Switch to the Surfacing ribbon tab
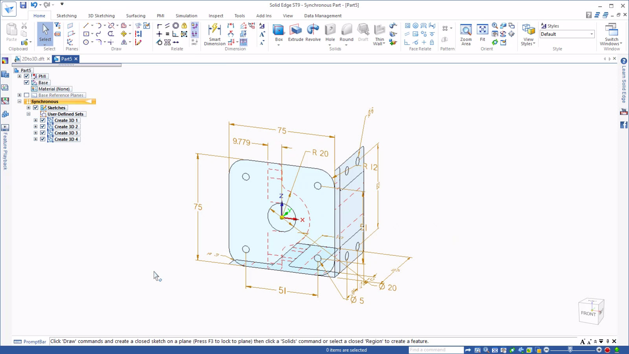The image size is (629, 354). click(x=136, y=16)
